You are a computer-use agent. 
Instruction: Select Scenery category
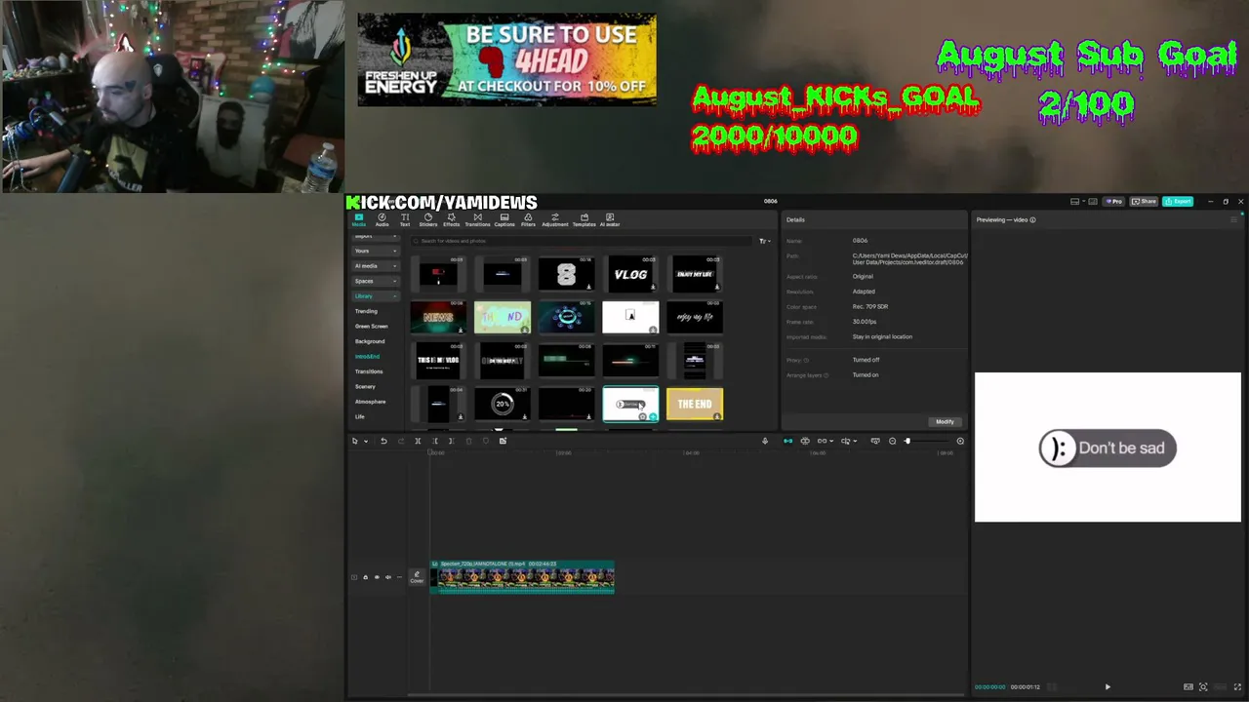(365, 387)
